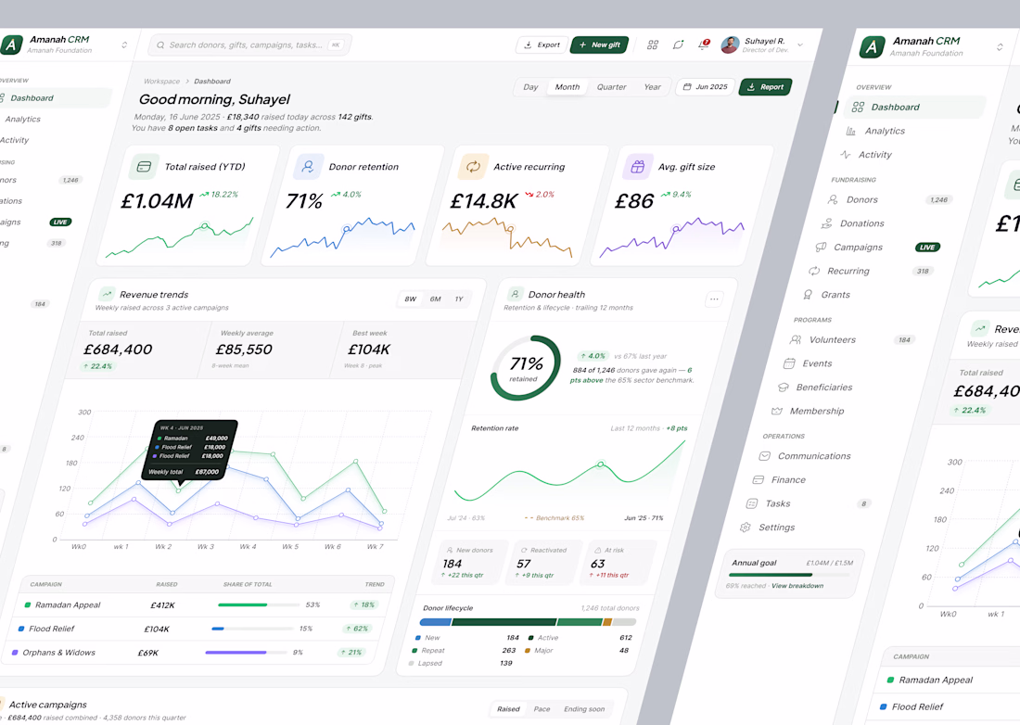Focus the search donors input field
This screenshot has width=1020, height=725.
[x=250, y=45]
